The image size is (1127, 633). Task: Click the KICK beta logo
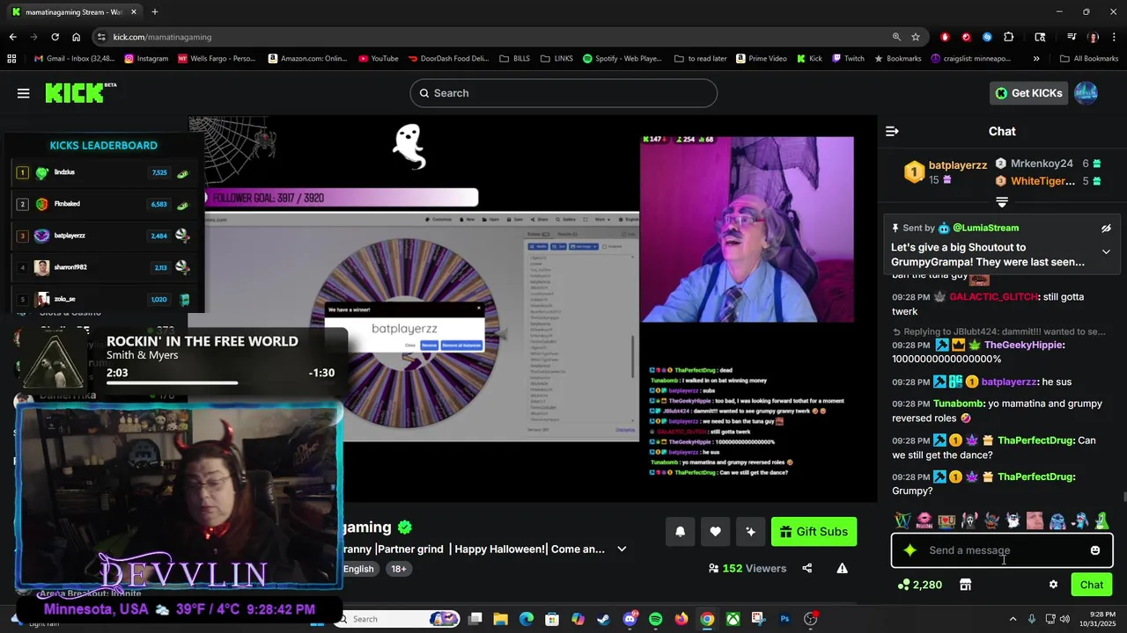tap(80, 92)
